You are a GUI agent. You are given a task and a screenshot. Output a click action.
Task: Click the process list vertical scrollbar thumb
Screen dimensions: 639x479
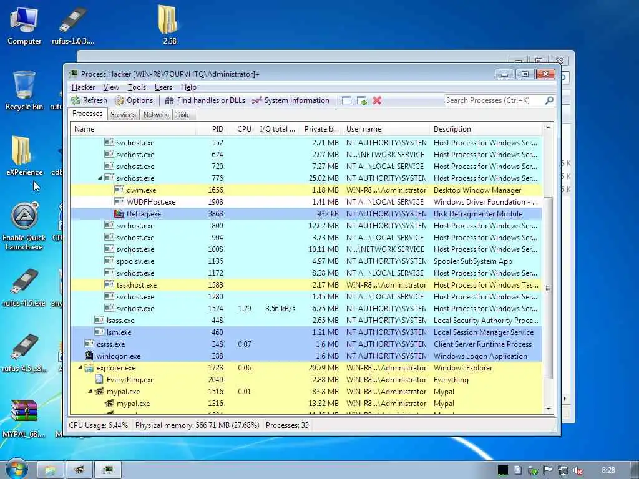pos(548,288)
